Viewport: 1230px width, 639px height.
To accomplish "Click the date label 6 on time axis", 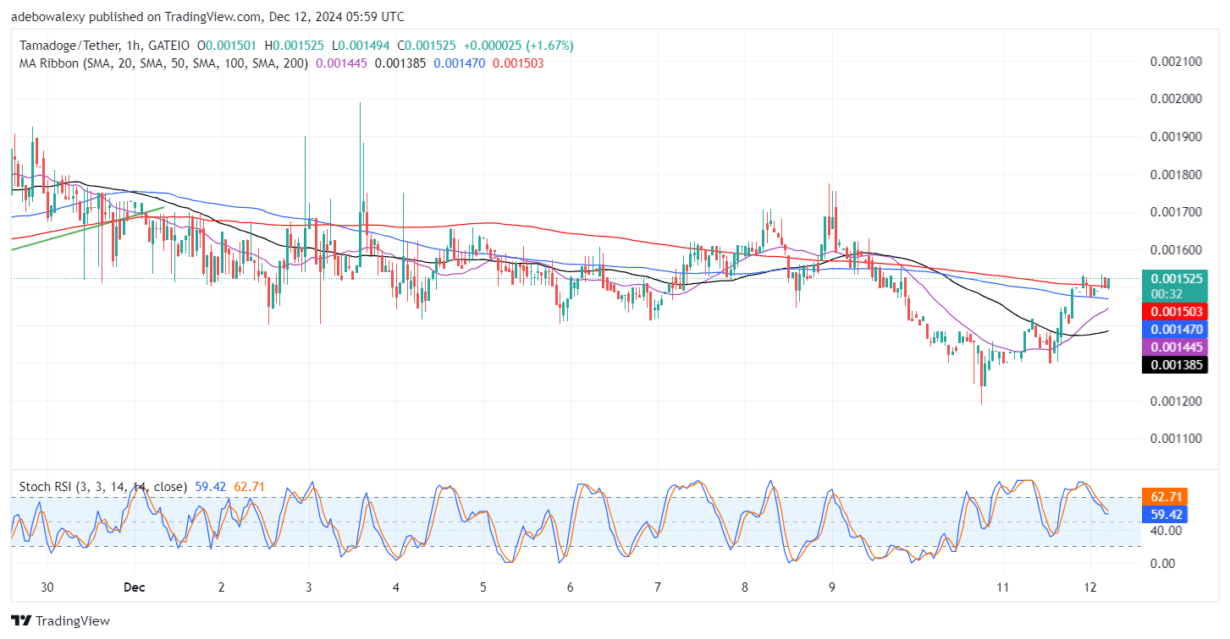I will pyautogui.click(x=571, y=587).
